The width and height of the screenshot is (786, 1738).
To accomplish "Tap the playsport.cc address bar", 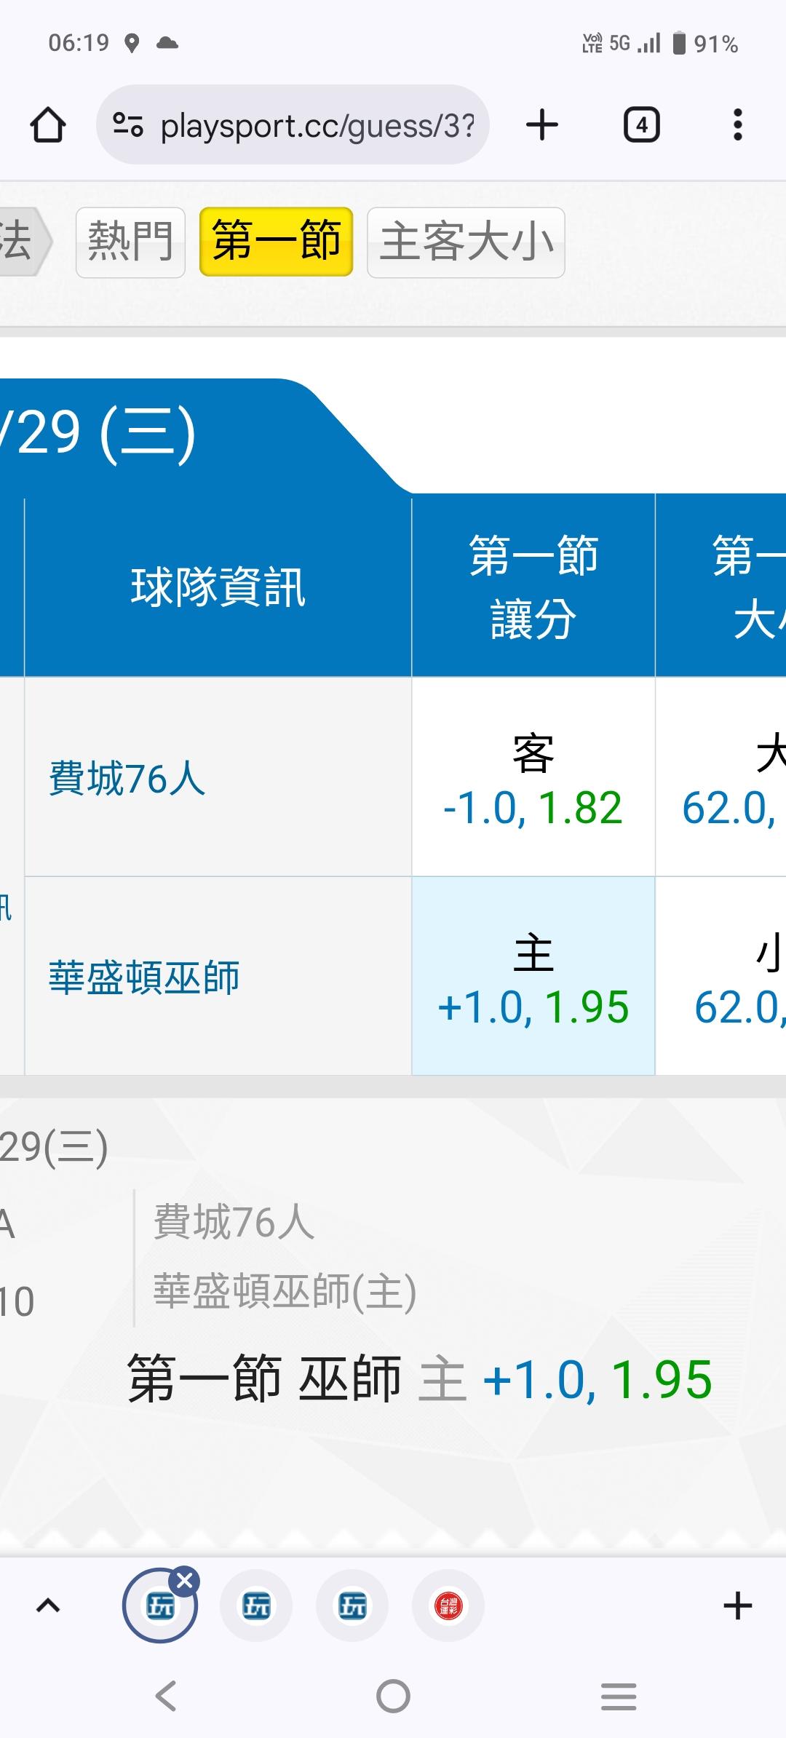I will click(x=317, y=125).
